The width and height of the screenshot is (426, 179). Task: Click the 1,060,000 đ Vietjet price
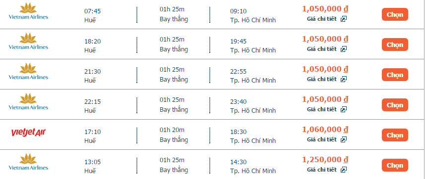pyautogui.click(x=325, y=130)
